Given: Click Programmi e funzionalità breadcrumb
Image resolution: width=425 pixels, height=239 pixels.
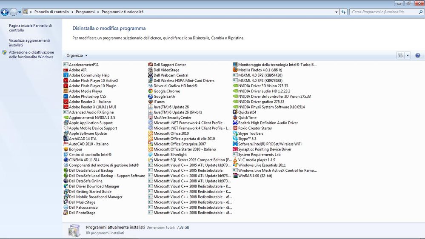Looking at the screenshot, I should 123,12.
